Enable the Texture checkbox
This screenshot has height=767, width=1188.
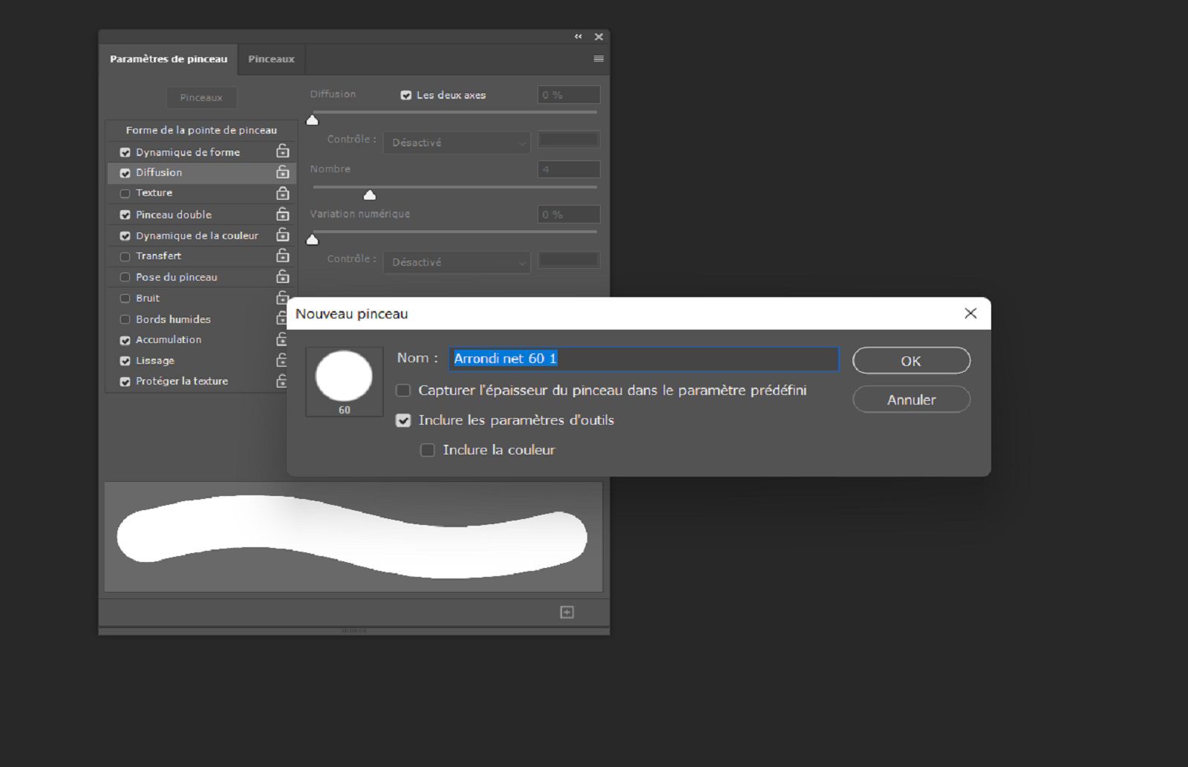pos(125,193)
